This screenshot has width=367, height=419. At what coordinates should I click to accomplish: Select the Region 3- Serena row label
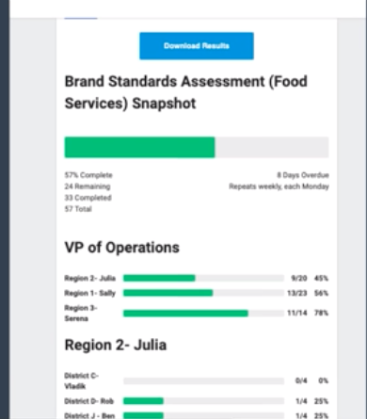coord(81,314)
